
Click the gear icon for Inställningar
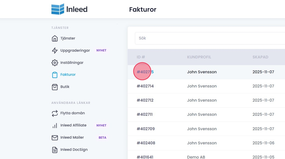(55, 63)
